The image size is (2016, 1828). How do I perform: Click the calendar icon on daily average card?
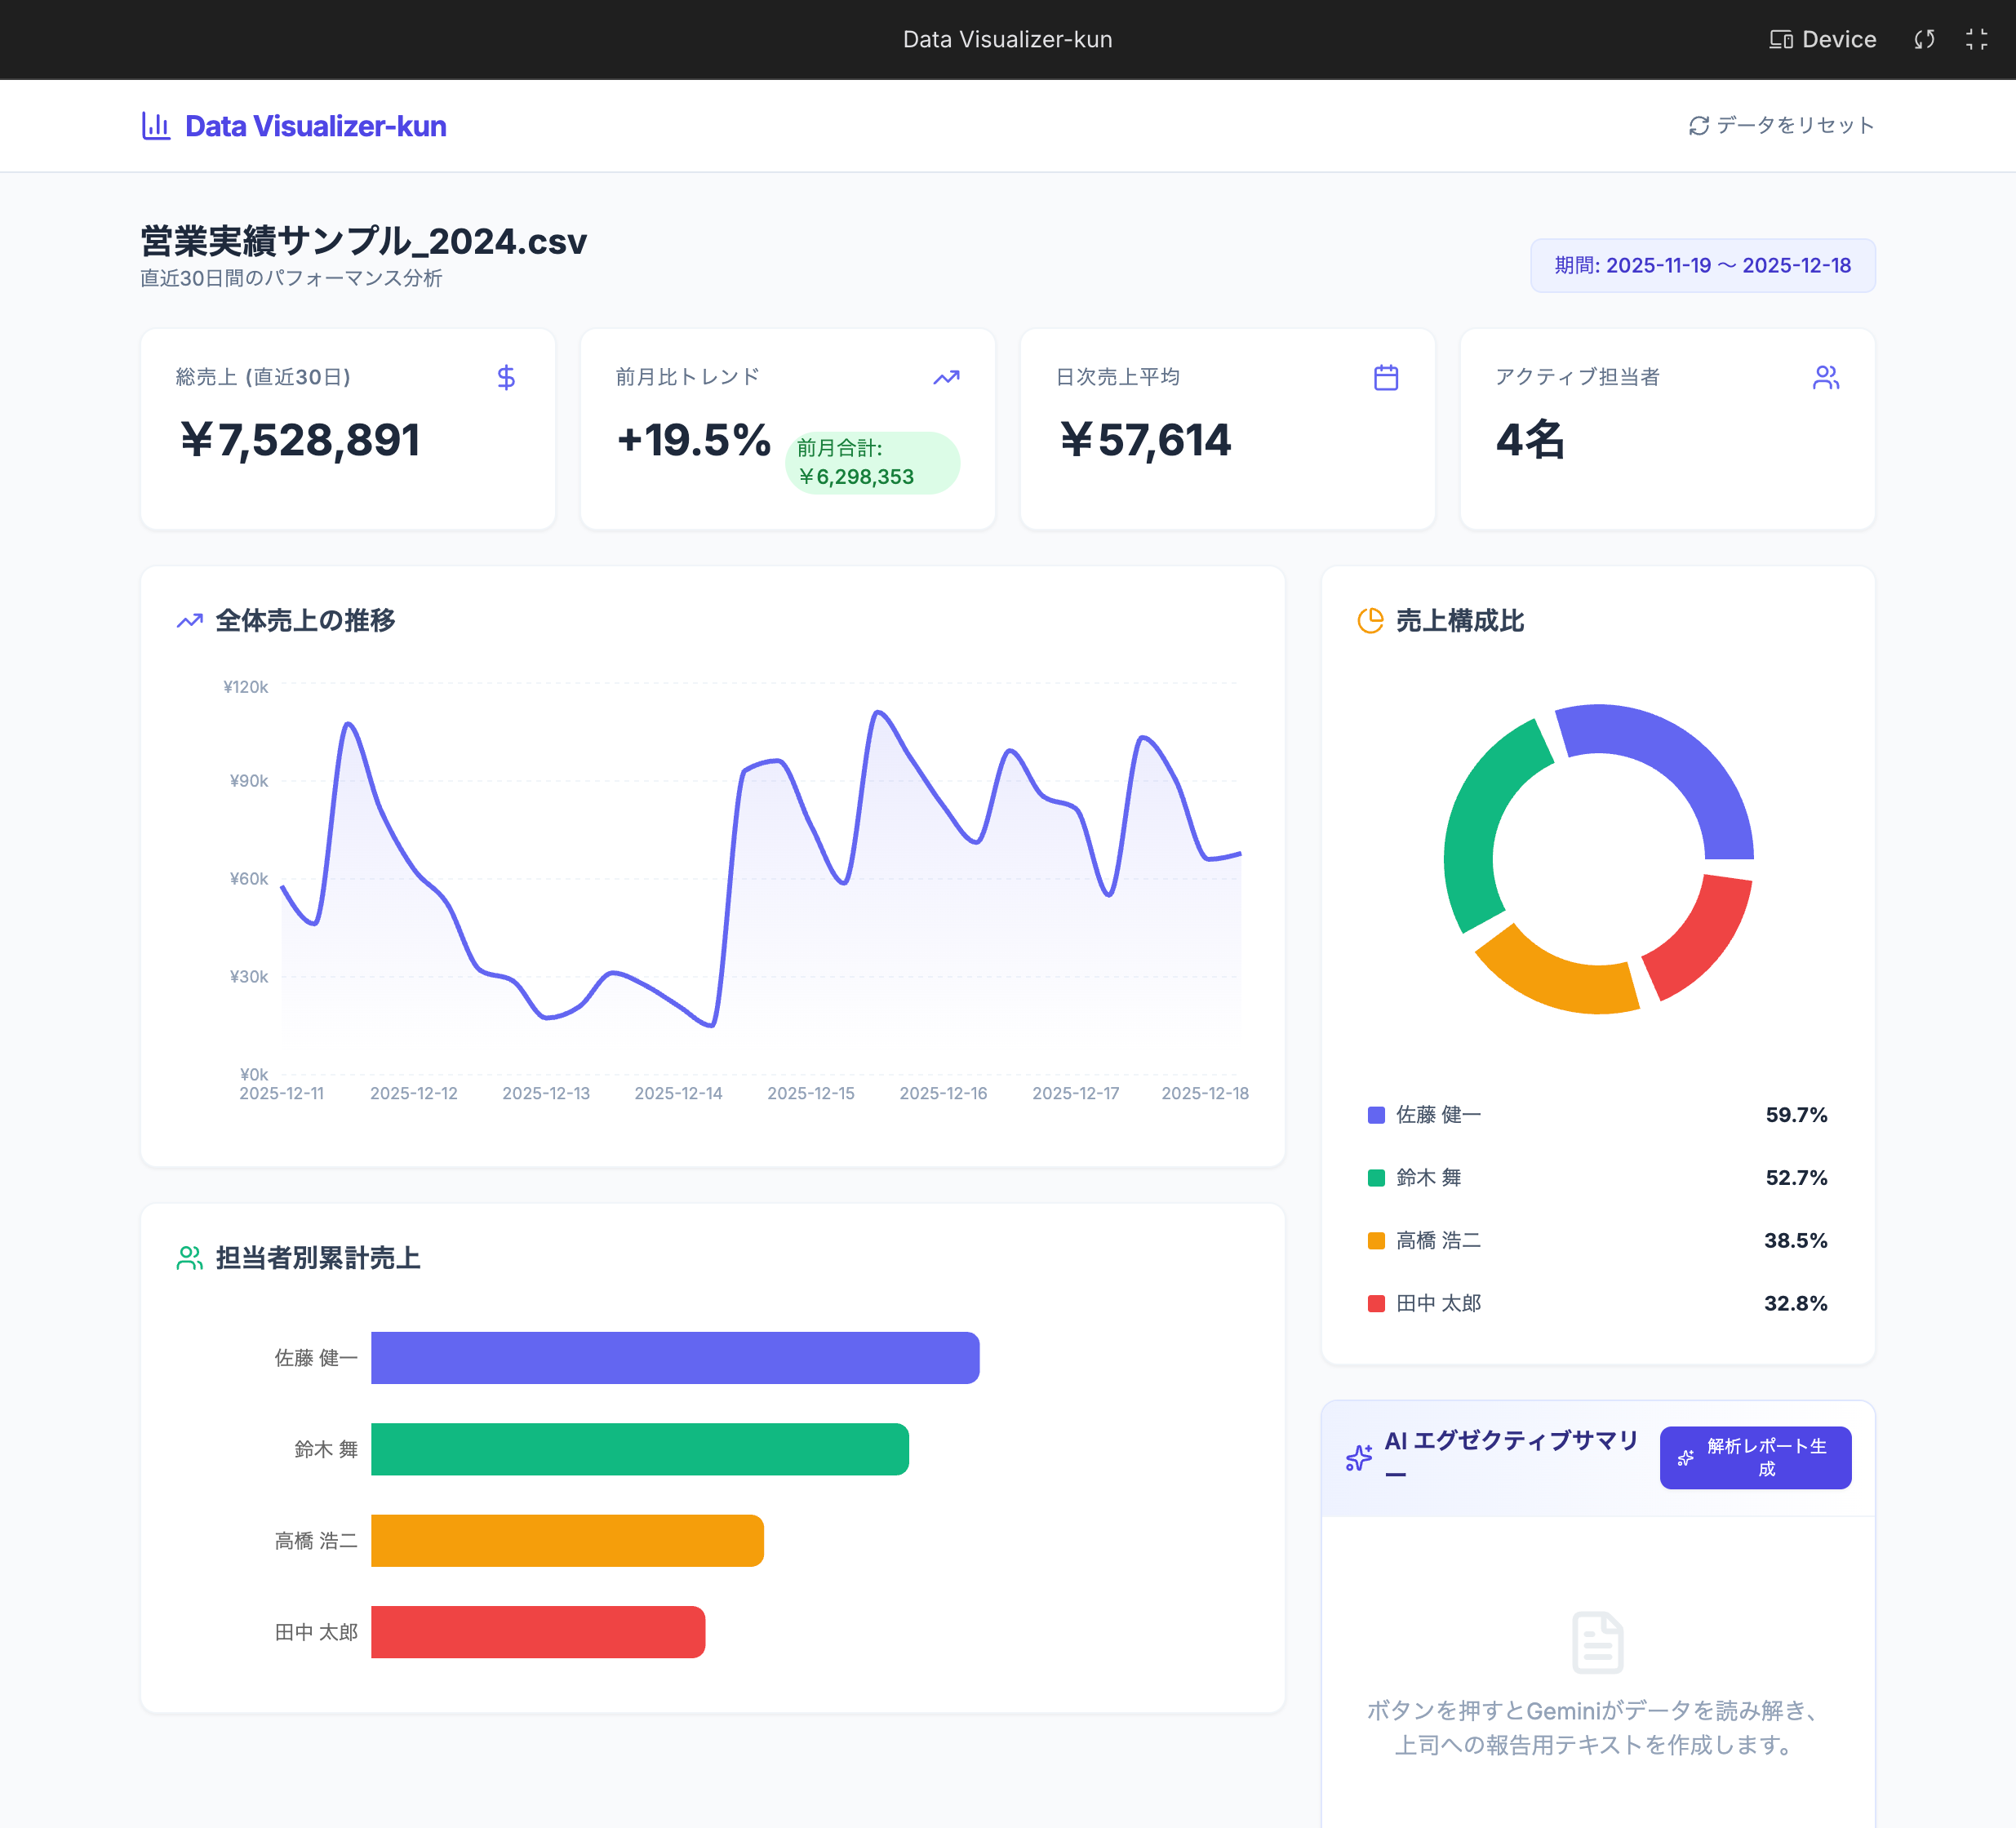(x=1385, y=377)
